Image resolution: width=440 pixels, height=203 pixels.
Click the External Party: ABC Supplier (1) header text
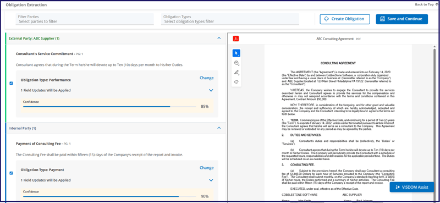(x=34, y=39)
